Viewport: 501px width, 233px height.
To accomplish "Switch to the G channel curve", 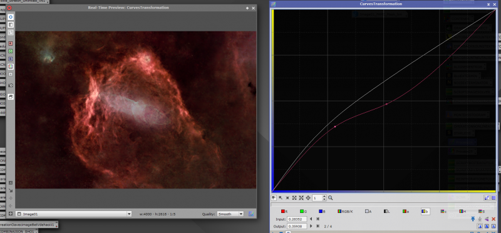I will 303,211.
